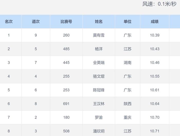Select athlete name 杨洋

(x=98, y=49)
